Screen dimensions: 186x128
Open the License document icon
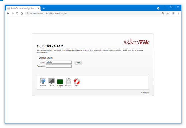pos(68,82)
